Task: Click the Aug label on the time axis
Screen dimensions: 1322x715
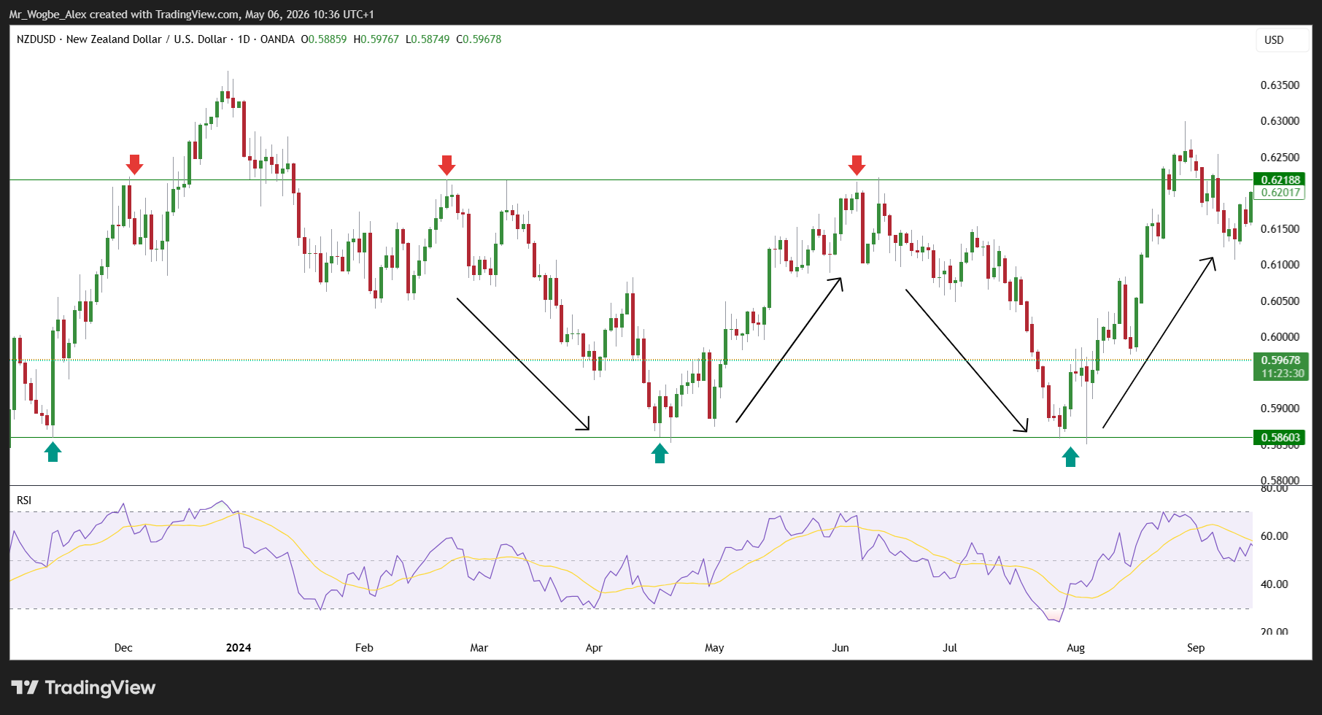Action: coord(1075,648)
